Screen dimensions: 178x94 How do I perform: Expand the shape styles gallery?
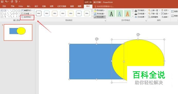coord(92,16)
